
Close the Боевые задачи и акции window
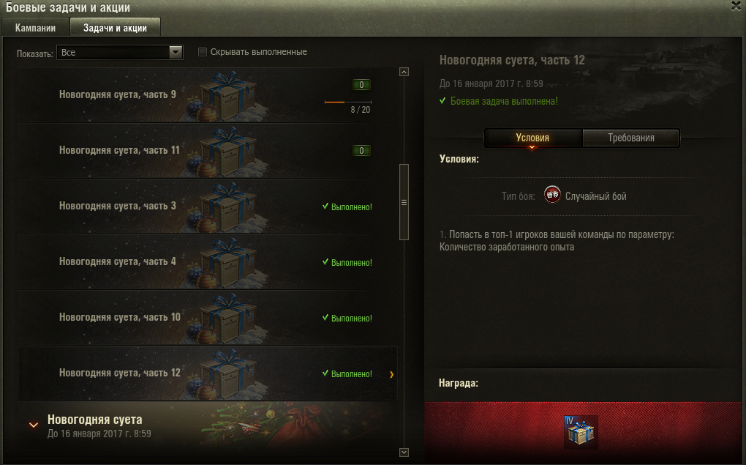(x=736, y=6)
